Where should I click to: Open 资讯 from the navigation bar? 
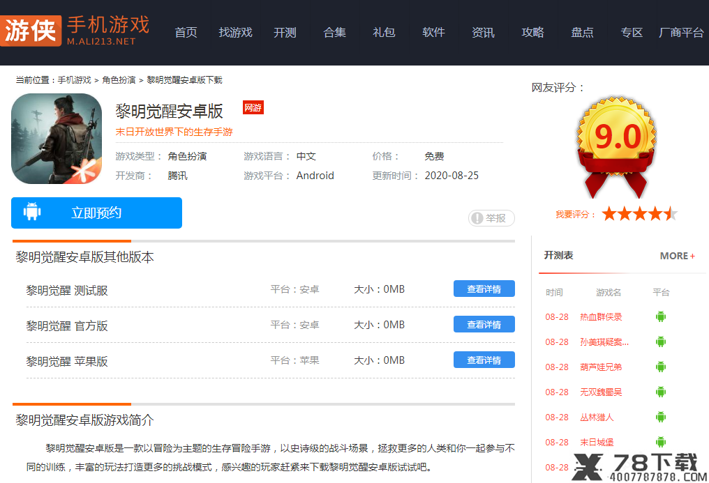(x=483, y=33)
